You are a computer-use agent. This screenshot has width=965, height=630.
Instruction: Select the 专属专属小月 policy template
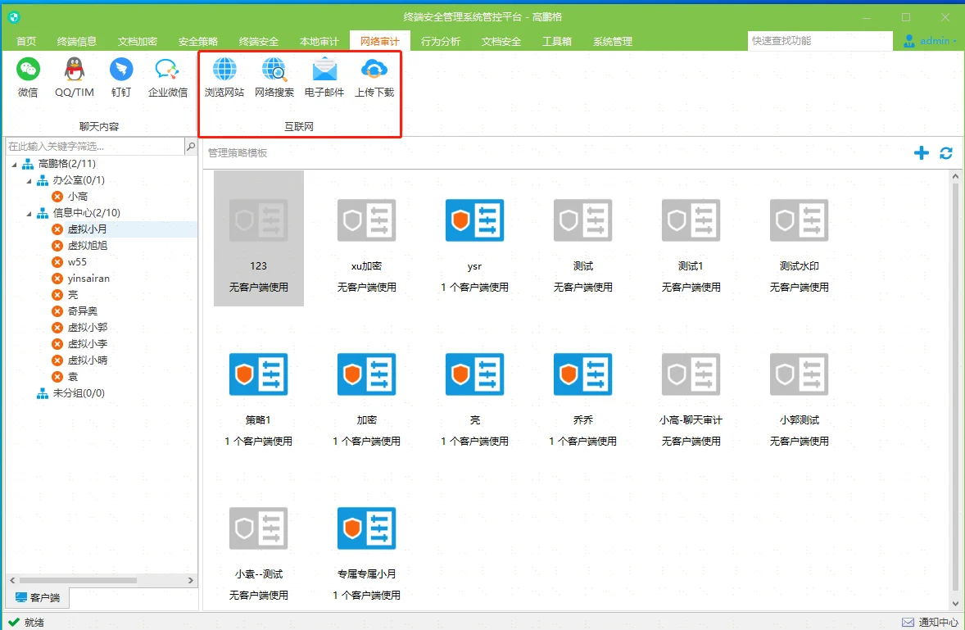(367, 546)
